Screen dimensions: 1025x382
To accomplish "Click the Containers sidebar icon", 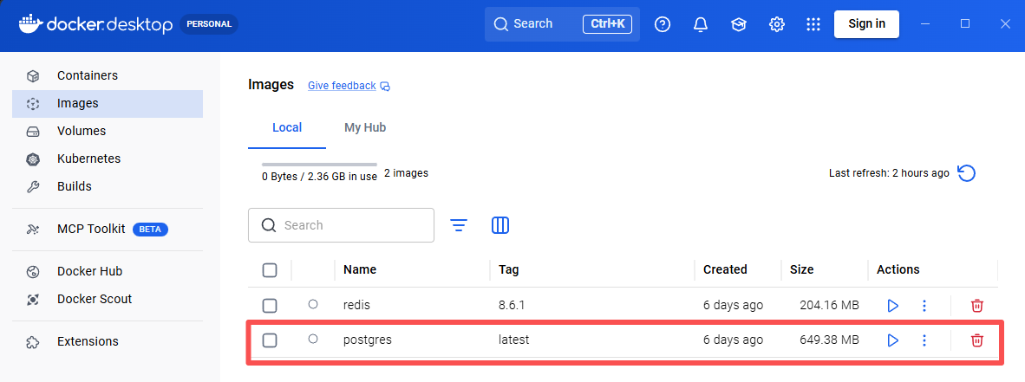I will point(33,75).
